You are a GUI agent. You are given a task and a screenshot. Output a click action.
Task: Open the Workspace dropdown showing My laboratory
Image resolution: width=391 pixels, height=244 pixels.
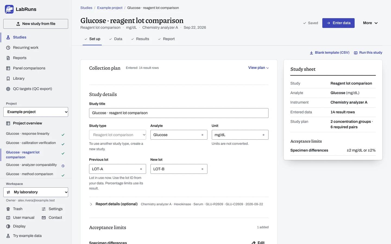click(36, 192)
